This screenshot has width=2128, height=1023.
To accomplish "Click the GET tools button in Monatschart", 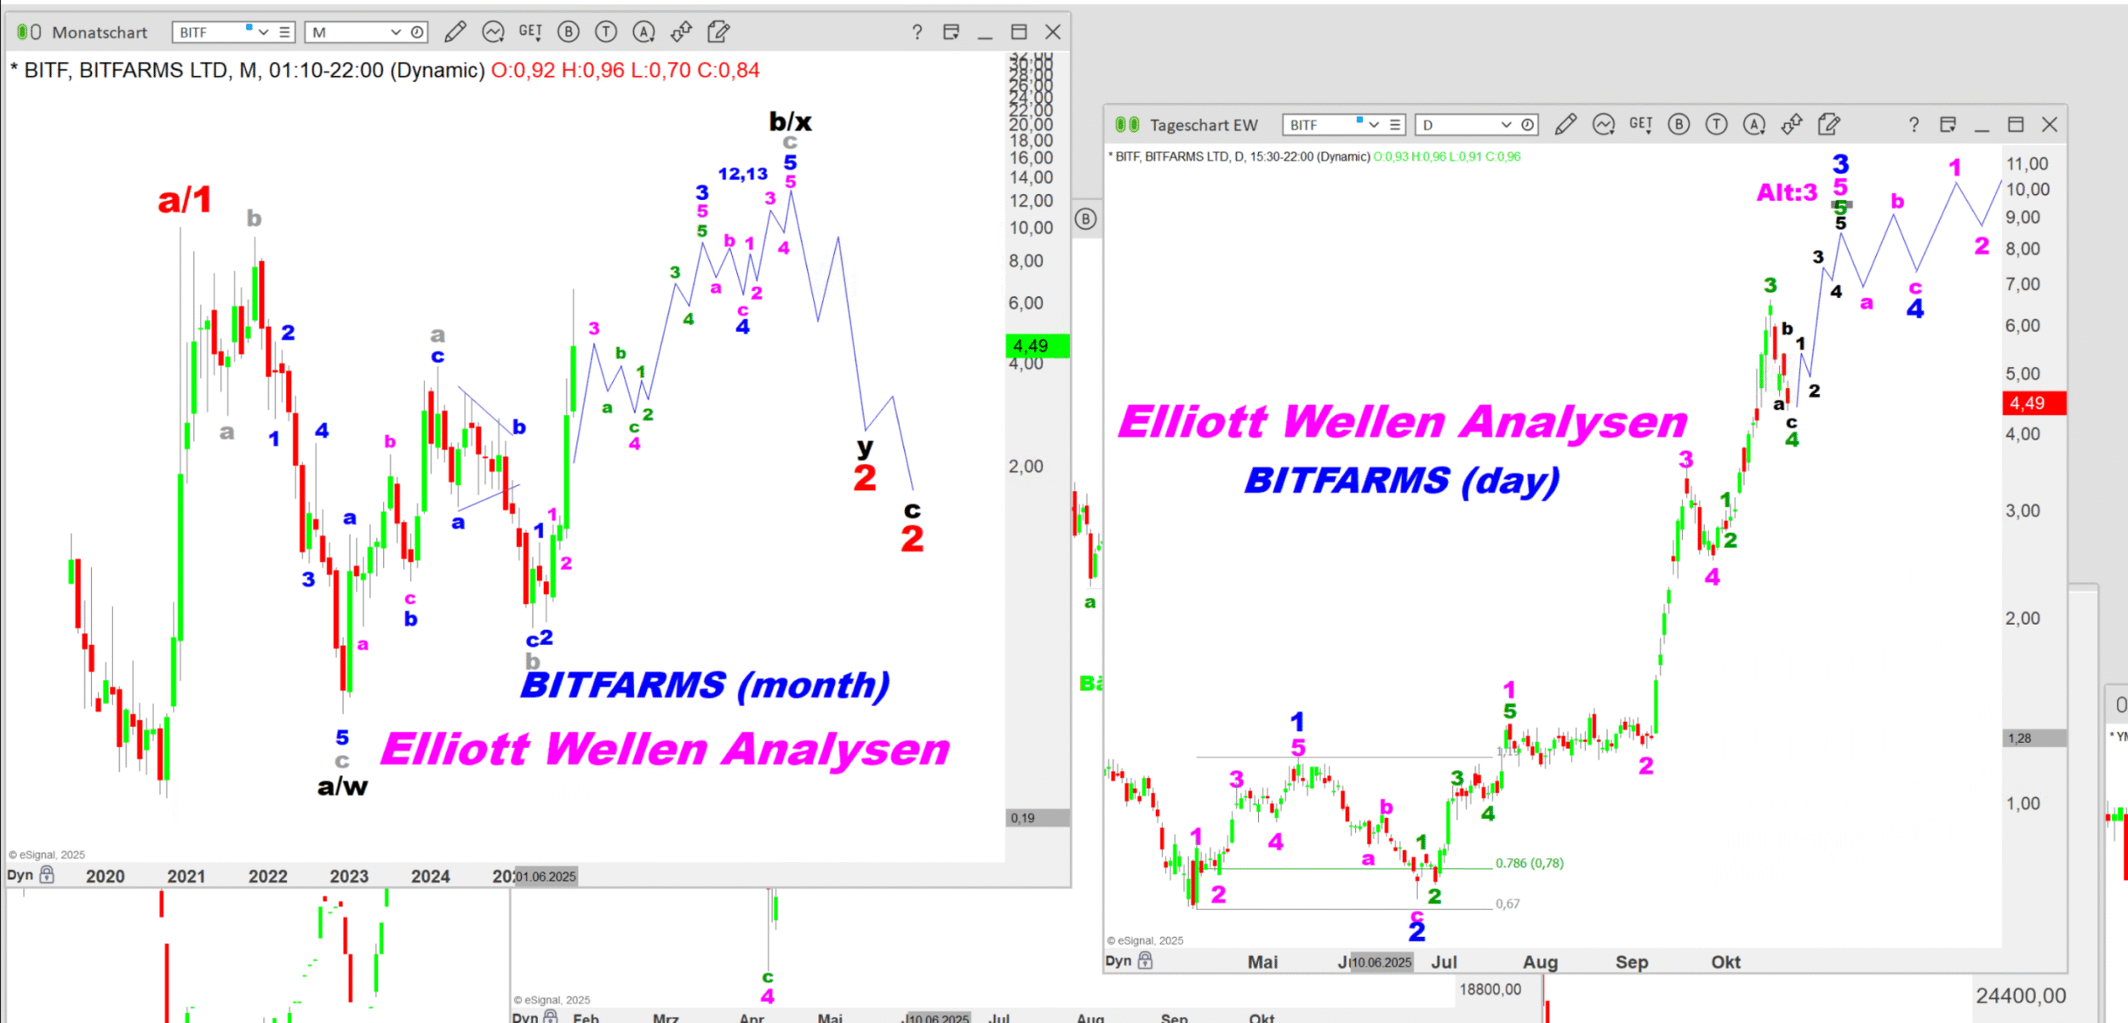I will coord(530,32).
